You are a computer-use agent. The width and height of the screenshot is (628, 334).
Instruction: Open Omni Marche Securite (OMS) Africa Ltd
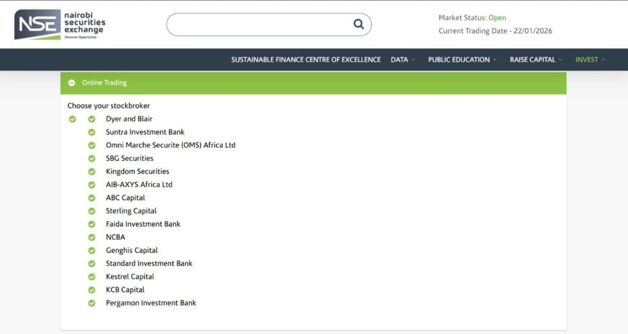point(170,145)
